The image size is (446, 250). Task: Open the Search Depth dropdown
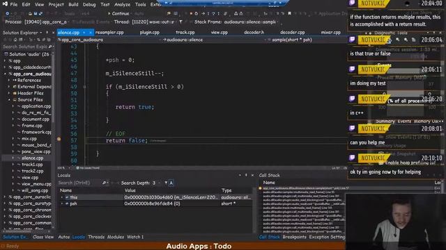(155, 183)
